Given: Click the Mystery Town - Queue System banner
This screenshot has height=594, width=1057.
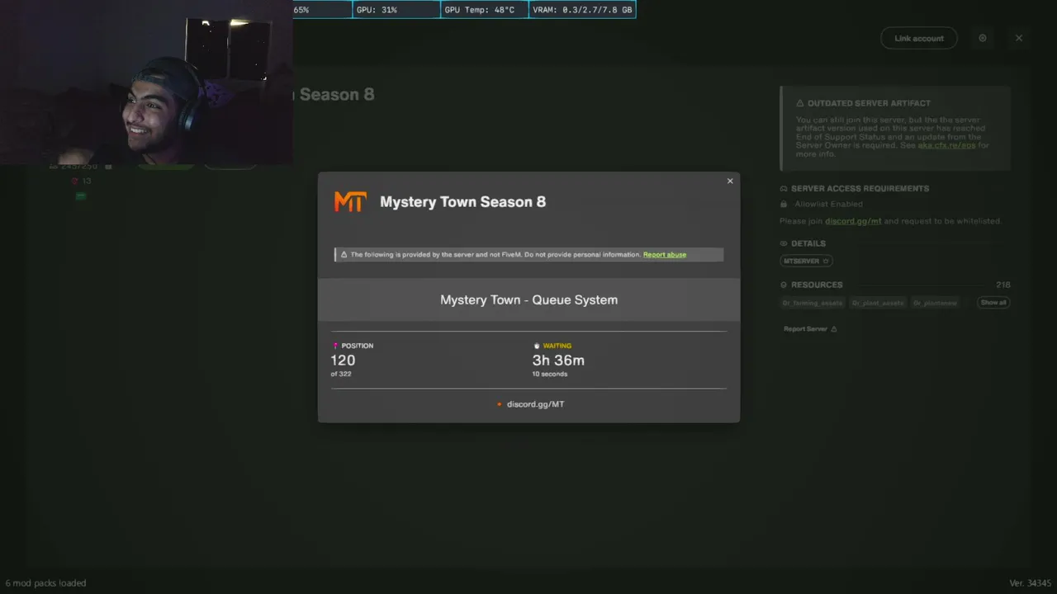Looking at the screenshot, I should click(528, 299).
